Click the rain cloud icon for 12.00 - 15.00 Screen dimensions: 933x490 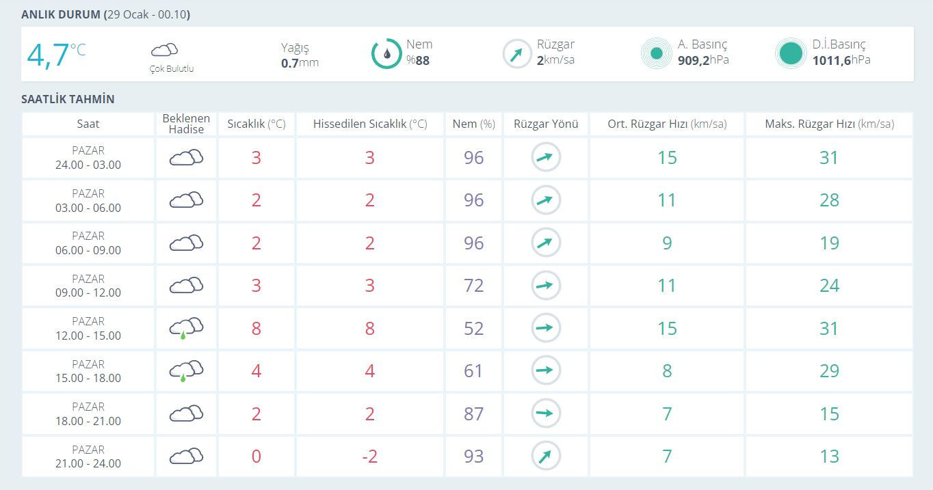coord(186,328)
